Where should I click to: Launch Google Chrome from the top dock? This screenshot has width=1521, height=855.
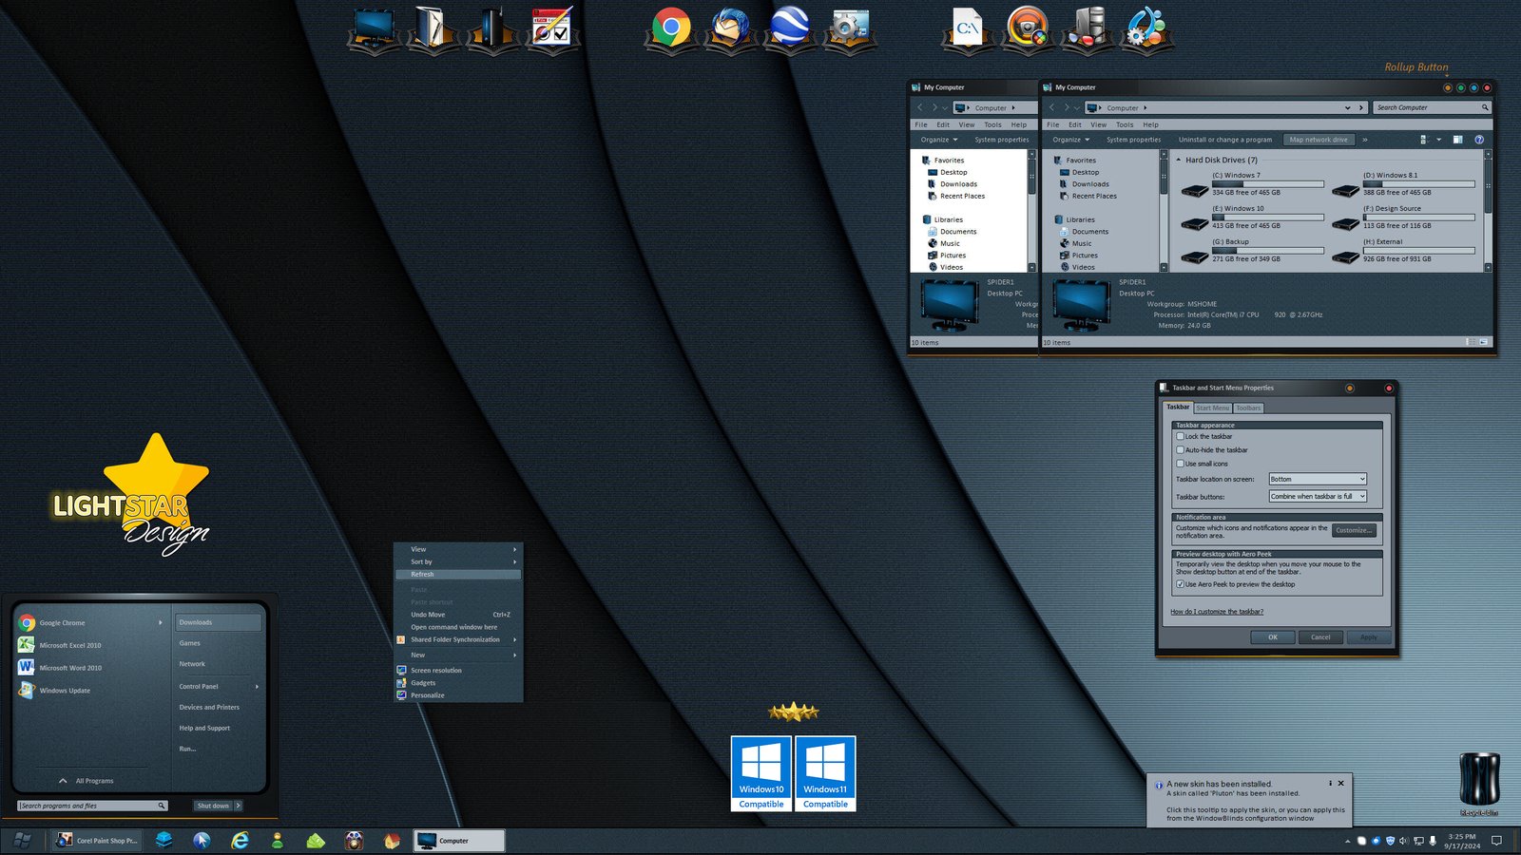tap(671, 28)
